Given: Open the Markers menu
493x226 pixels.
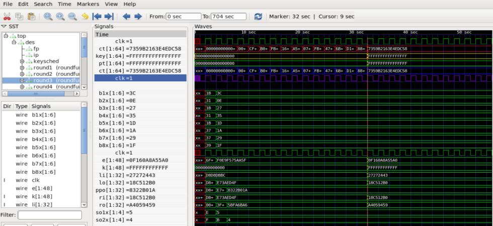Looking at the screenshot, I should pos(88,4).
